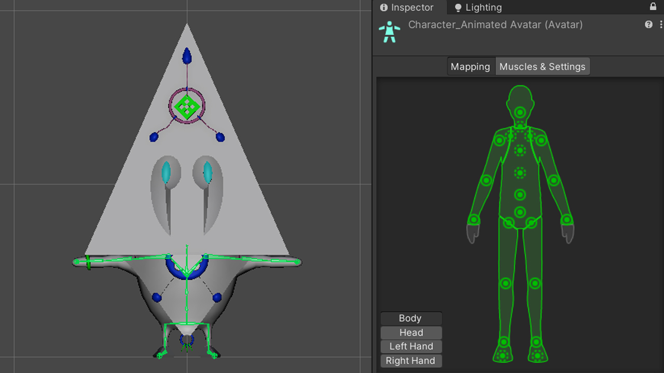Select ankle circle on diagram's left foot
The image size is (664, 373).
point(504,342)
